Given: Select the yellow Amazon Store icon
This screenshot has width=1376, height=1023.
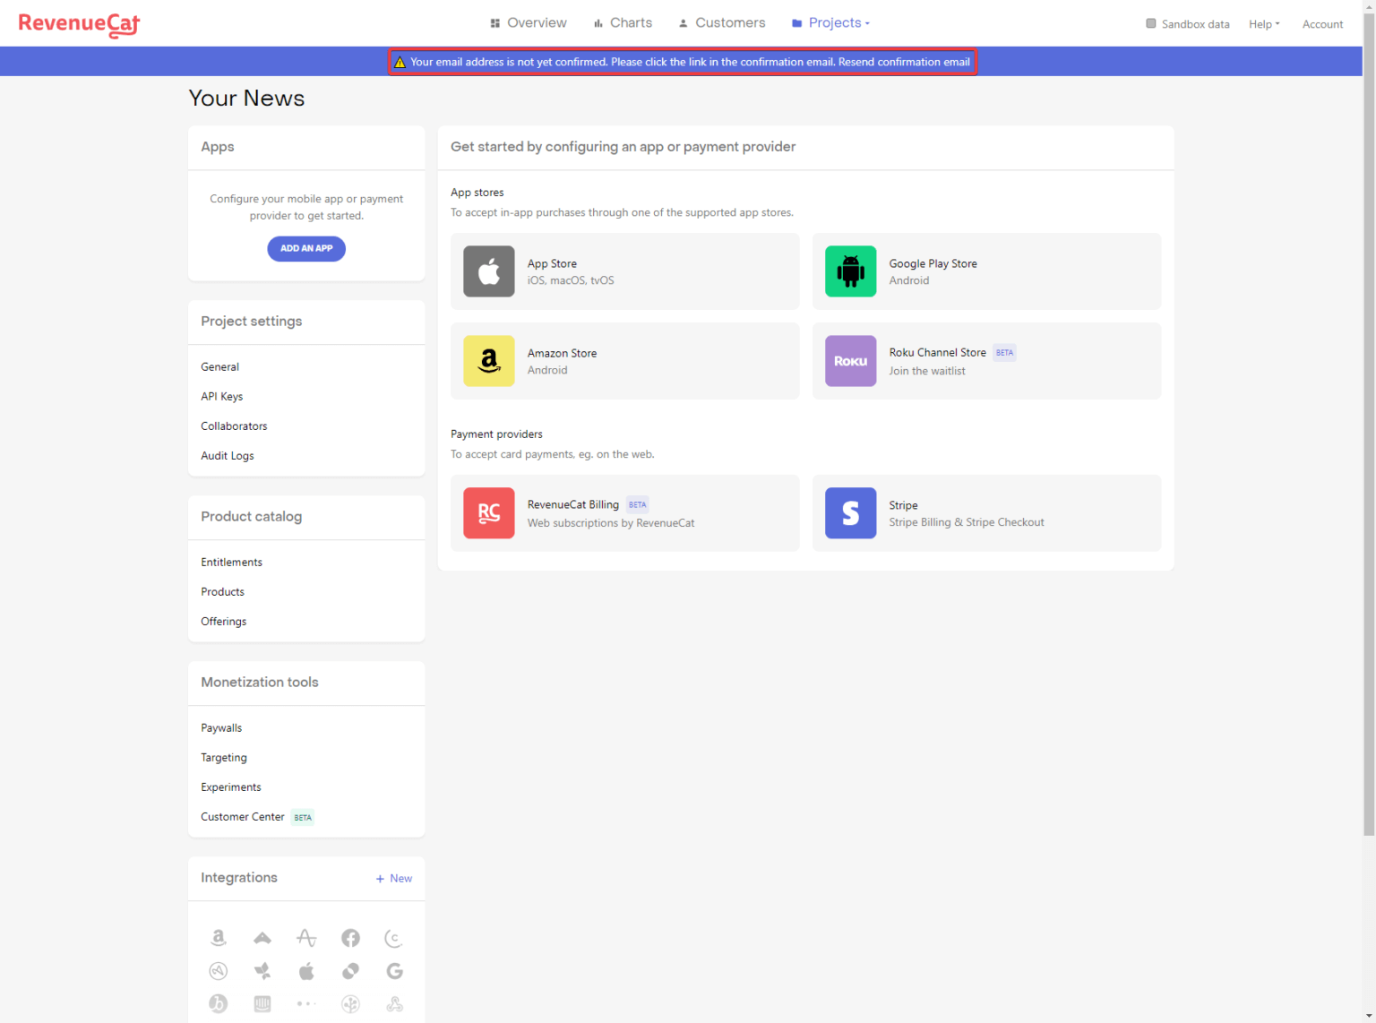Looking at the screenshot, I should [489, 361].
